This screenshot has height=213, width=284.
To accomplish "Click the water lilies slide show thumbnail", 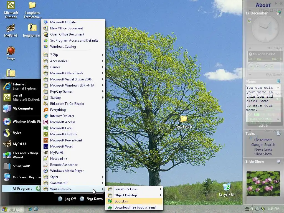I will [x=263, y=184].
